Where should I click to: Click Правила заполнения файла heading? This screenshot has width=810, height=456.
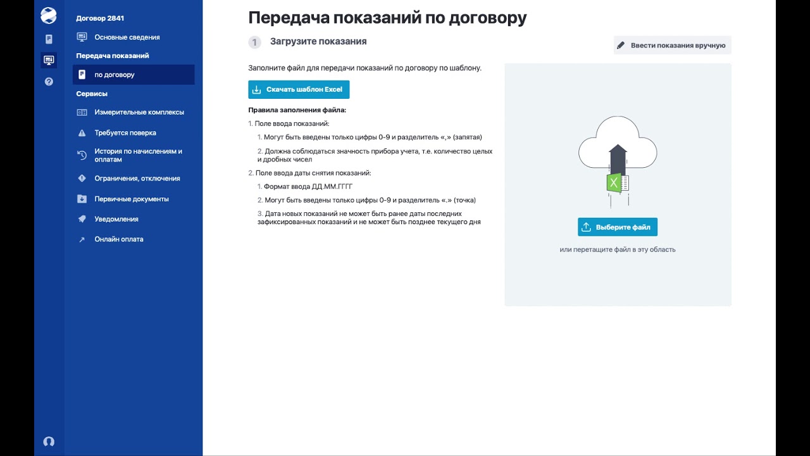pyautogui.click(x=297, y=110)
